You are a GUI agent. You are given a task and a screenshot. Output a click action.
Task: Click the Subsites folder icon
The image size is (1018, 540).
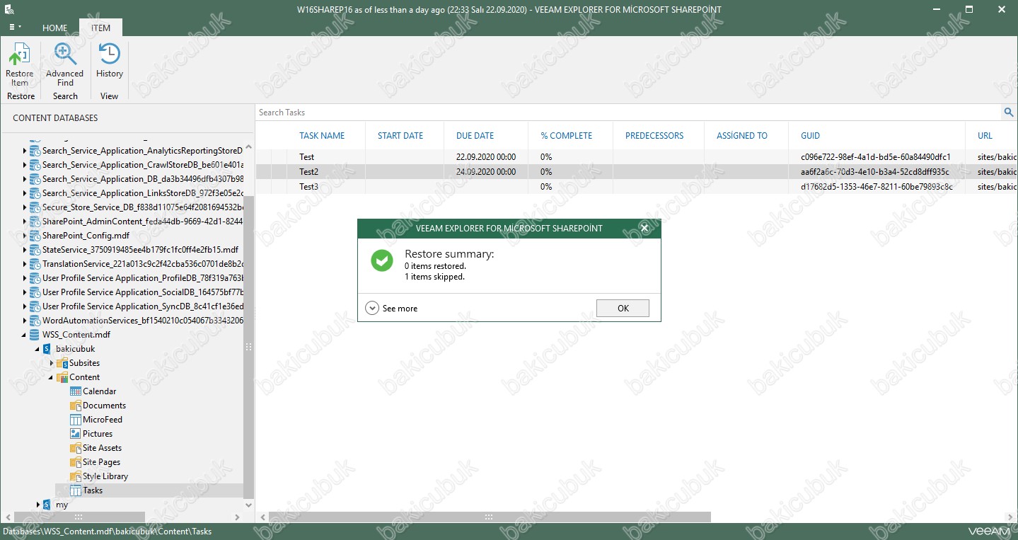pyautogui.click(x=62, y=363)
